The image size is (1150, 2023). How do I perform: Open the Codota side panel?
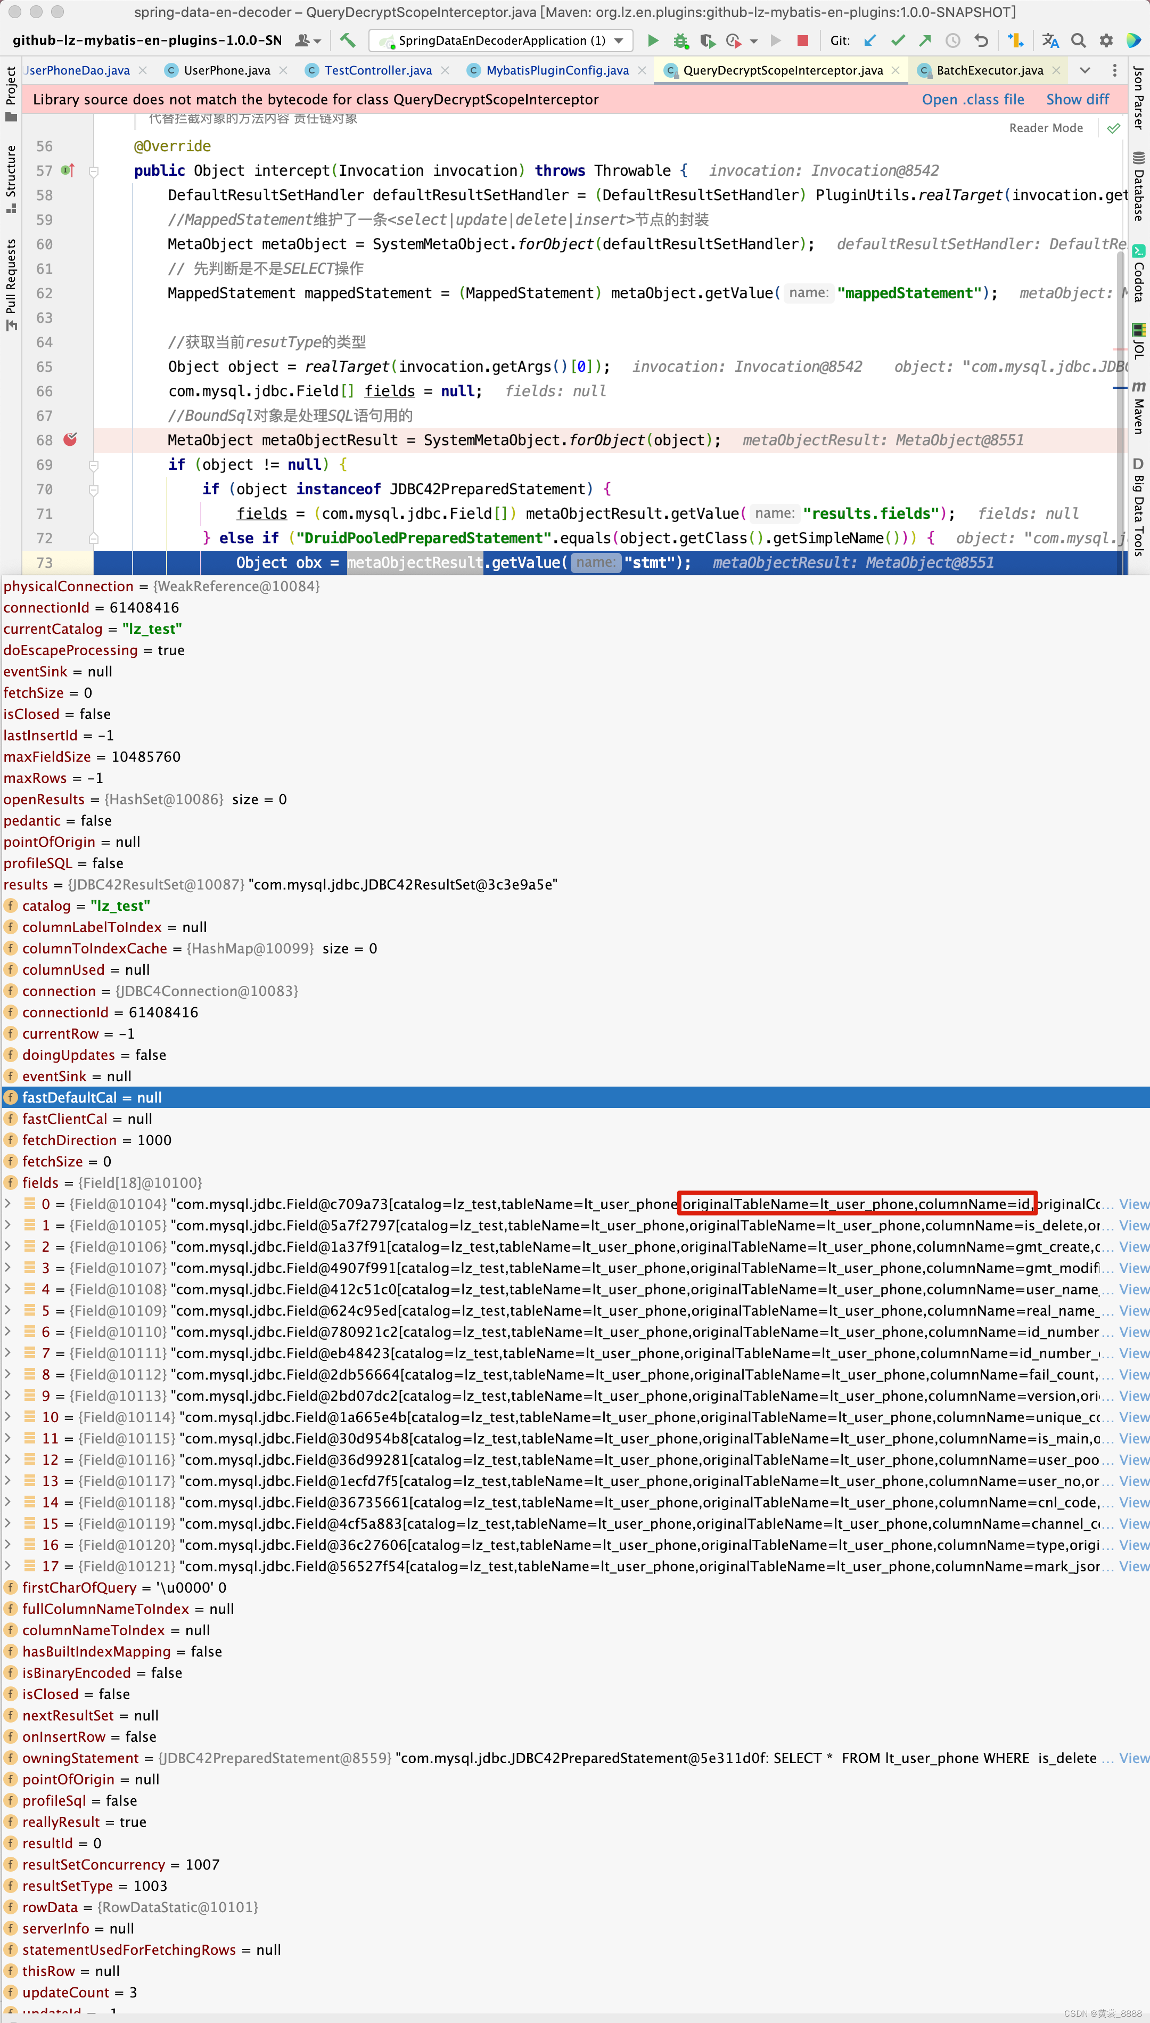point(1138,274)
